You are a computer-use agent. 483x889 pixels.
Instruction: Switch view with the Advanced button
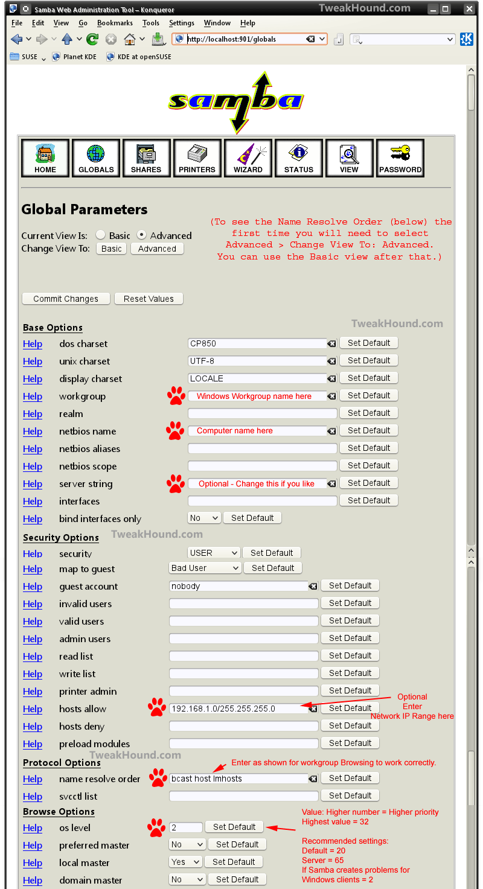pyautogui.click(x=157, y=249)
